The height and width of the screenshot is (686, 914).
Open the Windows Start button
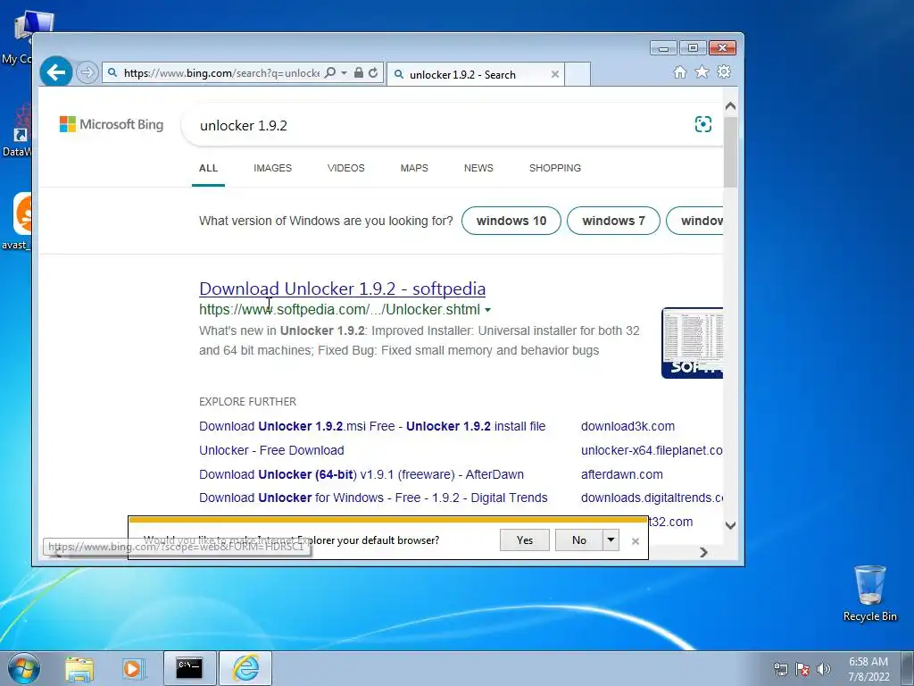(x=24, y=668)
